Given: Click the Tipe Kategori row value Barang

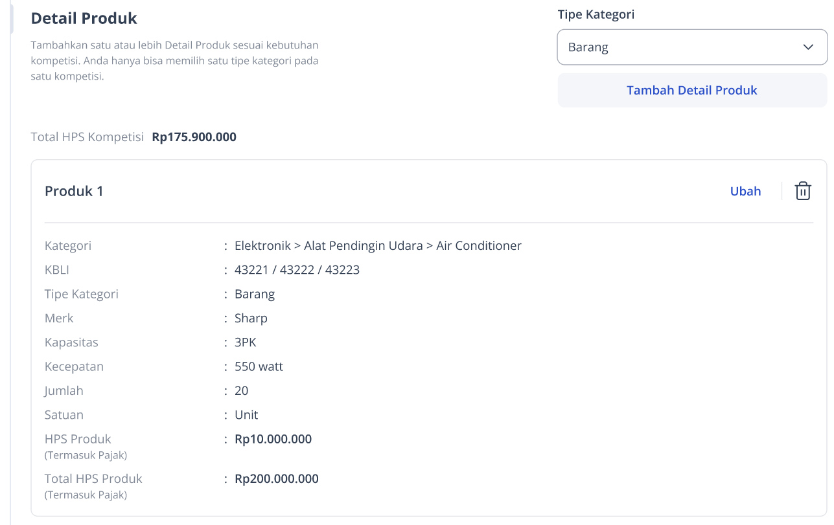Looking at the screenshot, I should click(255, 294).
